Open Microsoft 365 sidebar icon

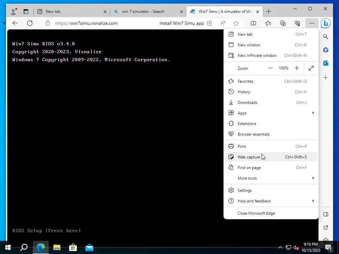tap(326, 50)
